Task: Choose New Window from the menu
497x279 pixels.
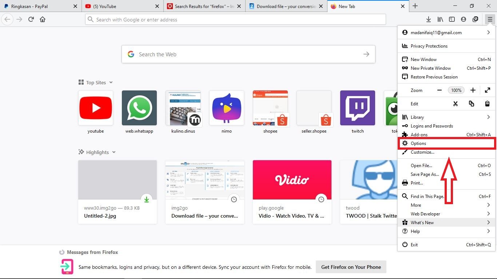Action: 446,59
